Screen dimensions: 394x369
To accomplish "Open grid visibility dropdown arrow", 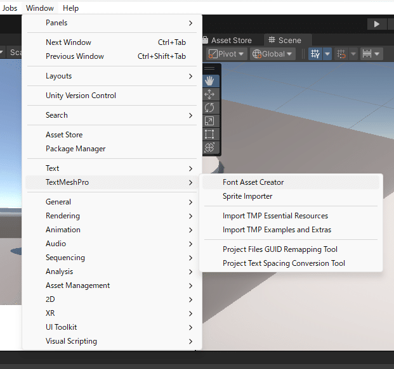I will pos(327,54).
